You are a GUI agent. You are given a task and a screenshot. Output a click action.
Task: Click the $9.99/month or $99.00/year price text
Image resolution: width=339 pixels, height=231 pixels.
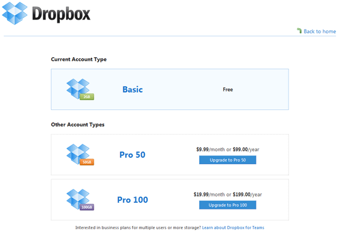point(227,149)
